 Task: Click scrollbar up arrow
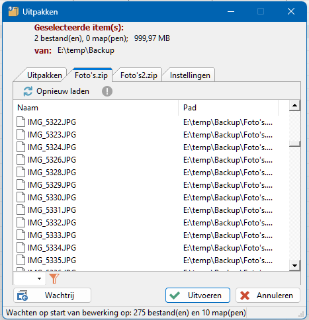294,105
